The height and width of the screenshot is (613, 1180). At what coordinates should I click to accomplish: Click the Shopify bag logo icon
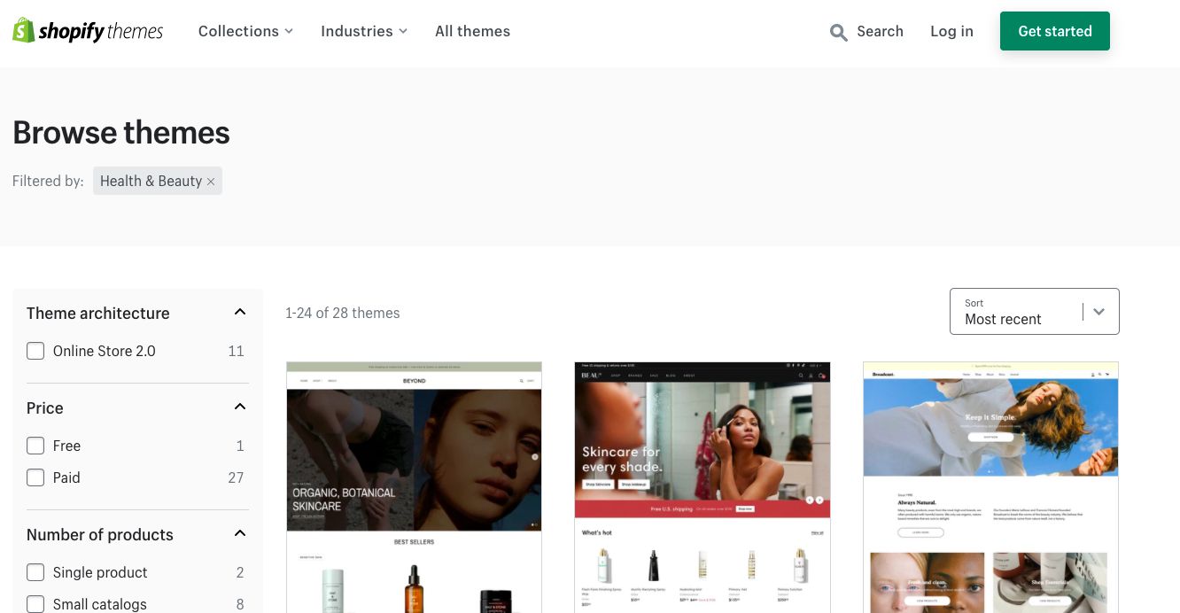(24, 31)
